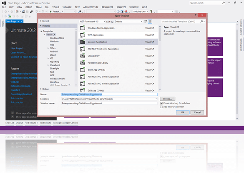Select the Portable Class Library icon

point(83,63)
